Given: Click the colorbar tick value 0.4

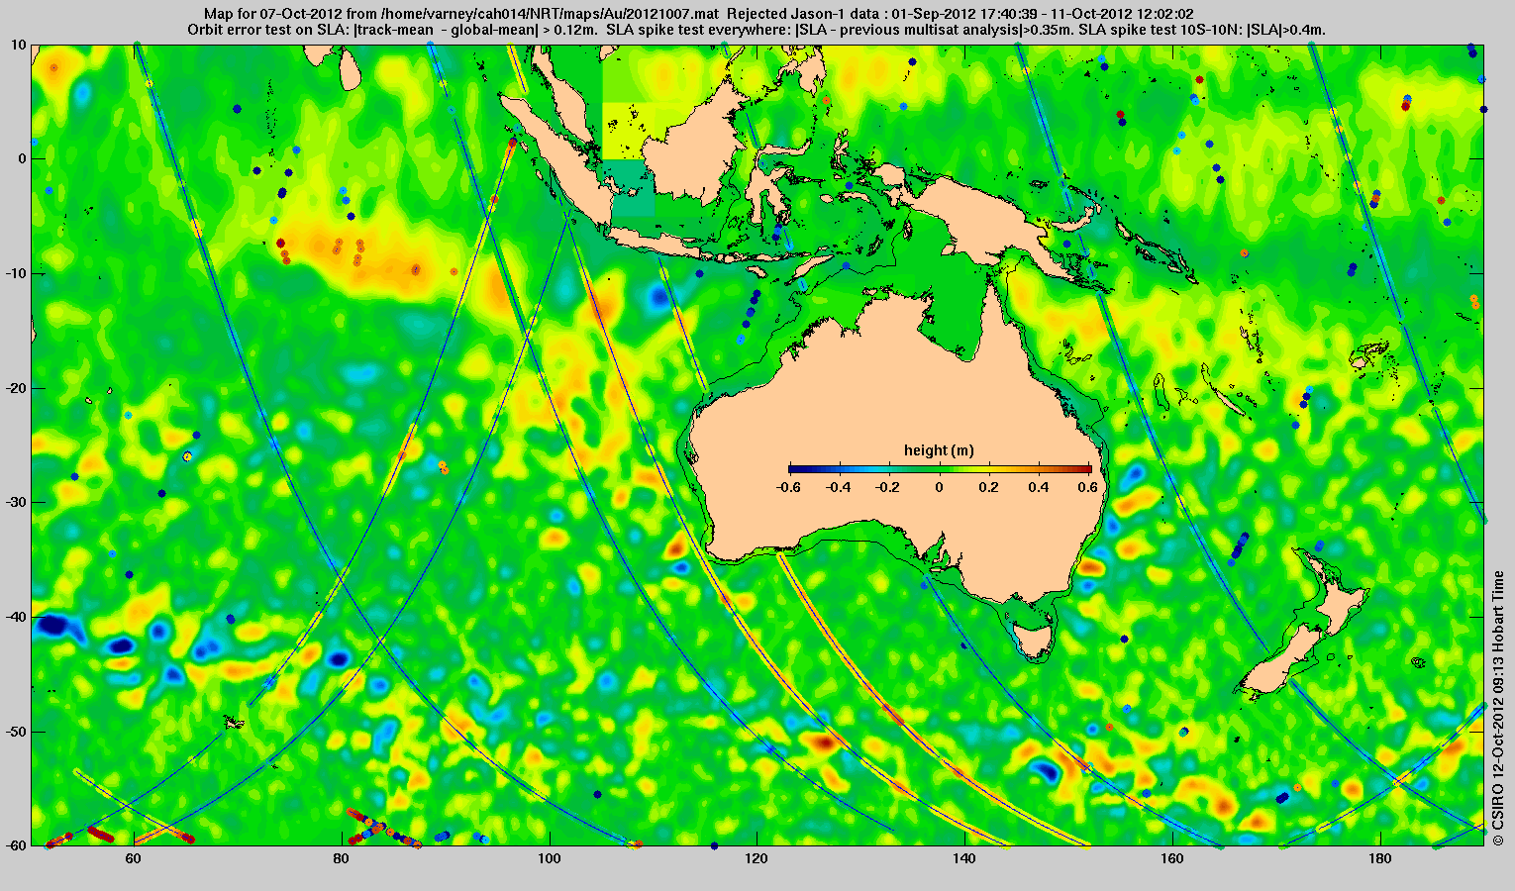Looking at the screenshot, I should coord(1040,487).
